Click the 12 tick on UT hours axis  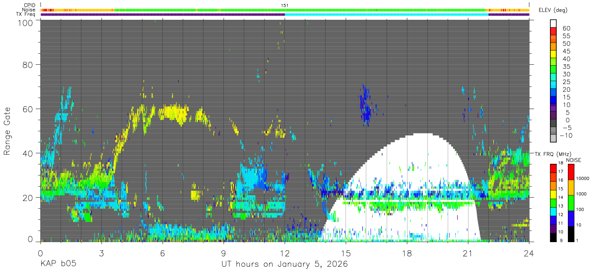(x=284, y=252)
